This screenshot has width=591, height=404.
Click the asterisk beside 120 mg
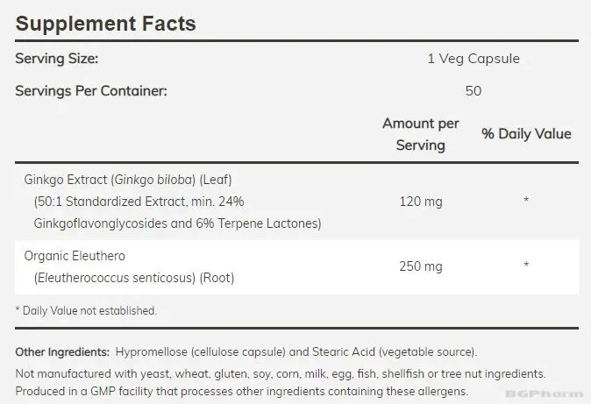526,200
